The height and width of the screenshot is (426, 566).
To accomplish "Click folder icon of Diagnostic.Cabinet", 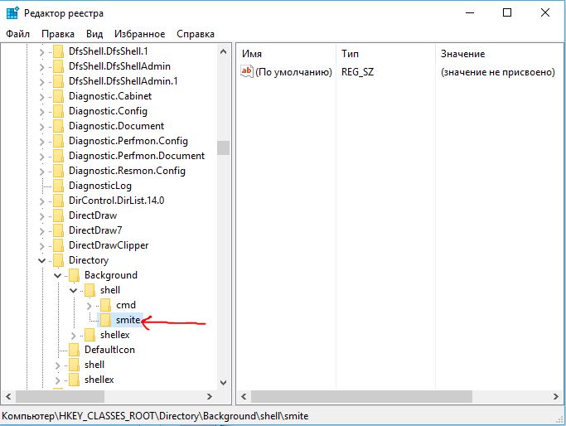I will pos(59,96).
